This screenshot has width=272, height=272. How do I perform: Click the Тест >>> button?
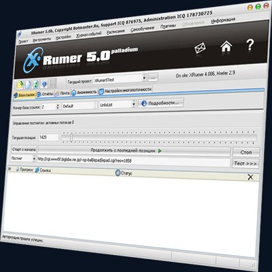(x=245, y=163)
